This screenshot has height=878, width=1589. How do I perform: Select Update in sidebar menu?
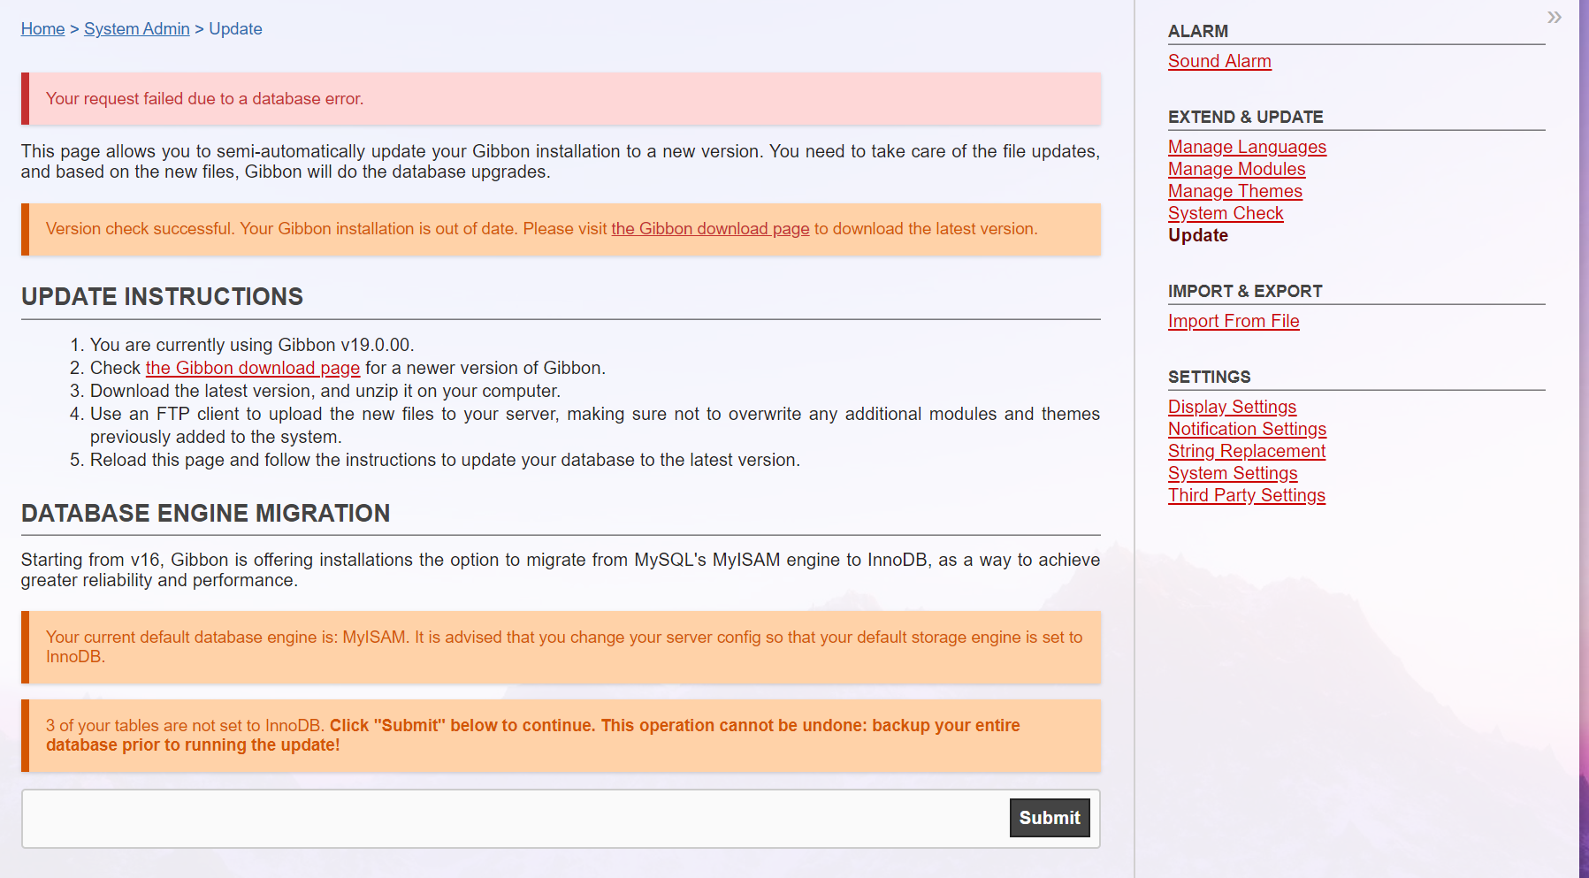tap(1197, 235)
